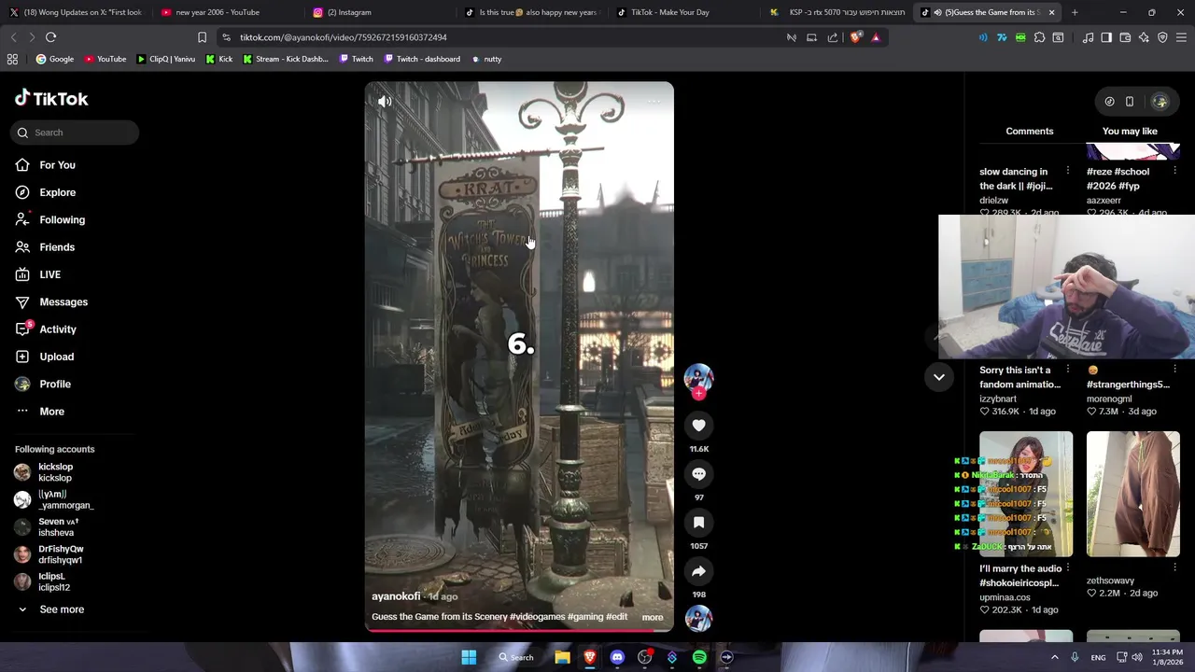This screenshot has height=672, width=1195.
Task: Expand See more following accounts
Action: pyautogui.click(x=62, y=609)
